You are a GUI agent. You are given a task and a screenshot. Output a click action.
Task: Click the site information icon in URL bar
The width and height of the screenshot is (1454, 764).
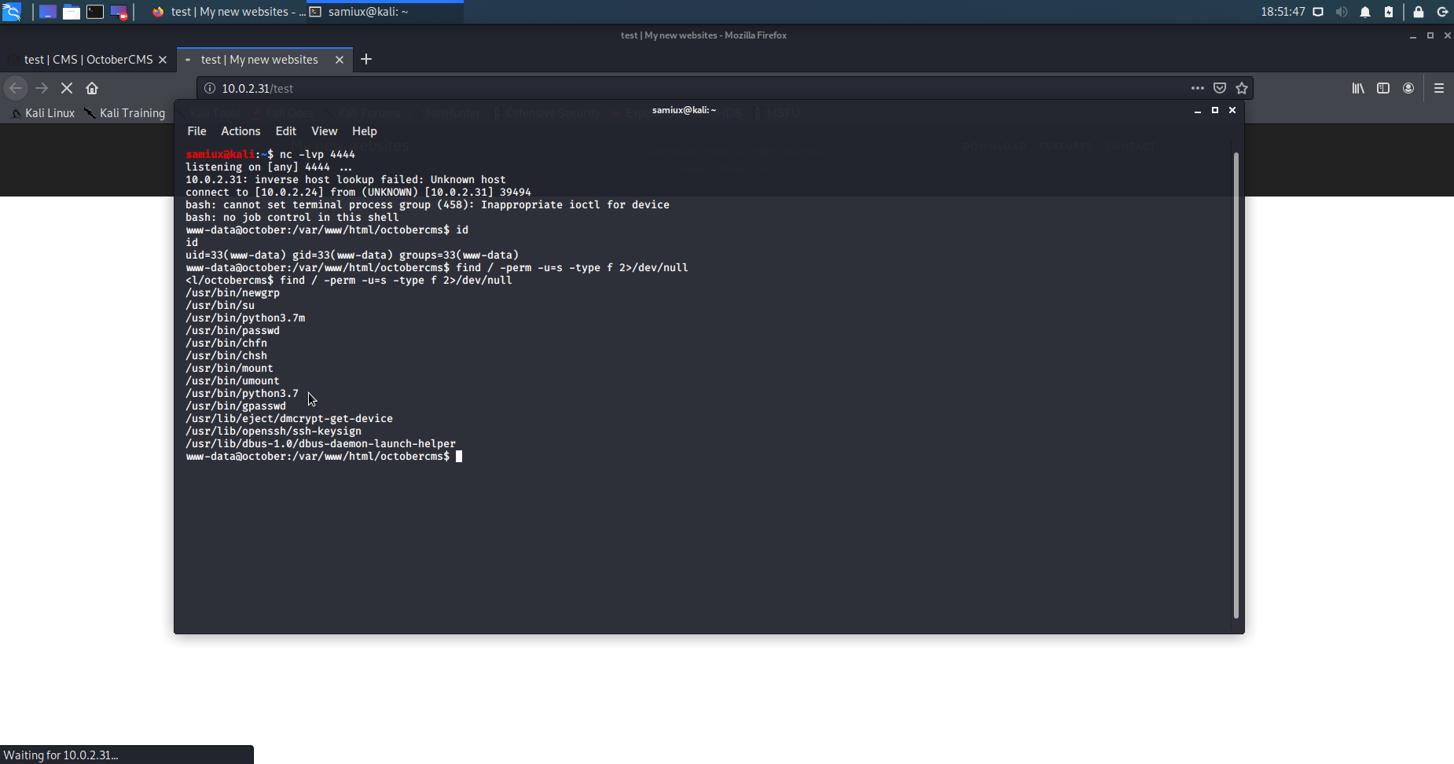210,88
